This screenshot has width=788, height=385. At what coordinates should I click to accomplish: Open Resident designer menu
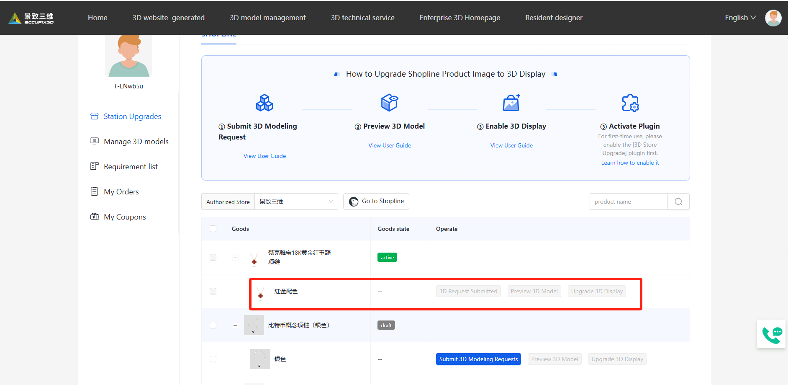(x=554, y=18)
